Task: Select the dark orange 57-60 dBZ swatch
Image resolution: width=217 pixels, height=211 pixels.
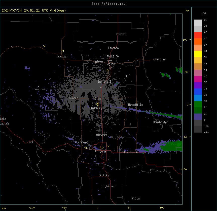Action: pos(198,41)
